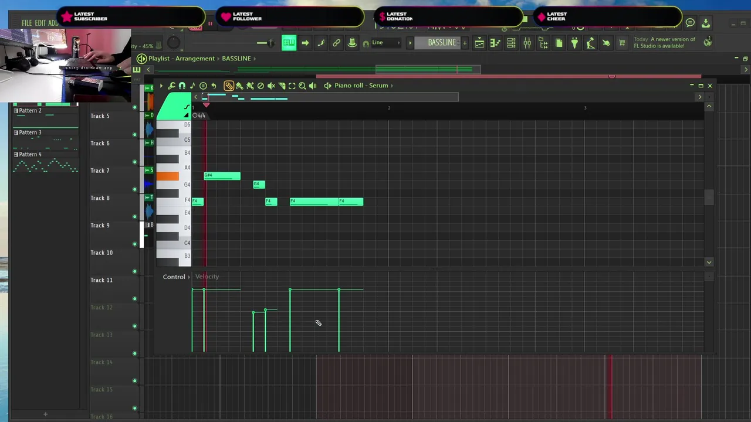Click the Piano roll - Serum title
Screen dimensions: 751x422
tap(361, 86)
